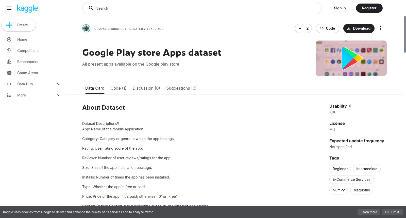Click the E-Commerce Services tag
Image resolution: width=406 pixels, height=218 pixels.
pos(351,180)
